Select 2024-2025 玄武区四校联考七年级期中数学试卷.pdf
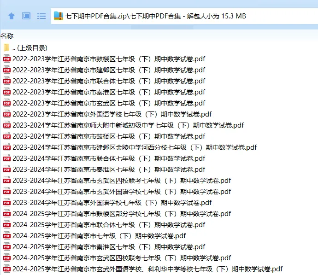Image resolution: width=318 pixels, height=275 pixels. tap(122, 258)
